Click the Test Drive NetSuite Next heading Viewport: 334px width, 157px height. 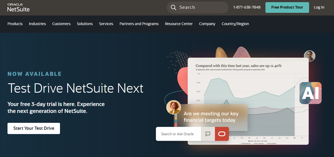tap(76, 88)
